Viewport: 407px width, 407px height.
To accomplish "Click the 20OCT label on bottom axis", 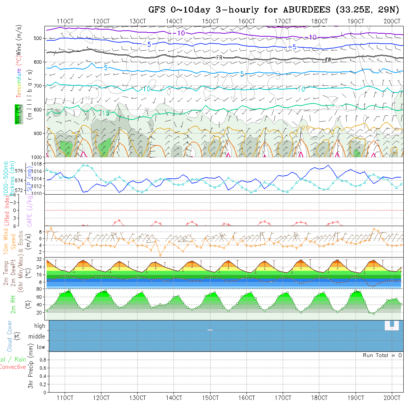I will click(392, 397).
